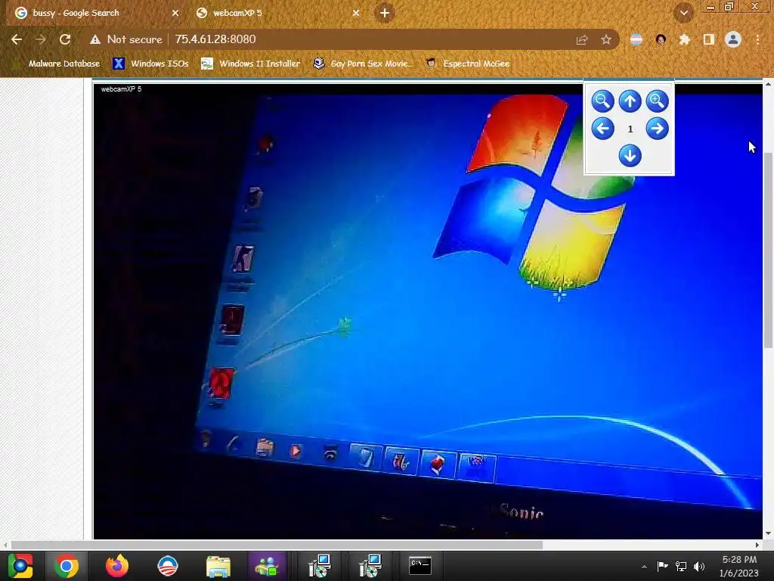Open the Start menu
The height and width of the screenshot is (581, 774).
(20, 566)
